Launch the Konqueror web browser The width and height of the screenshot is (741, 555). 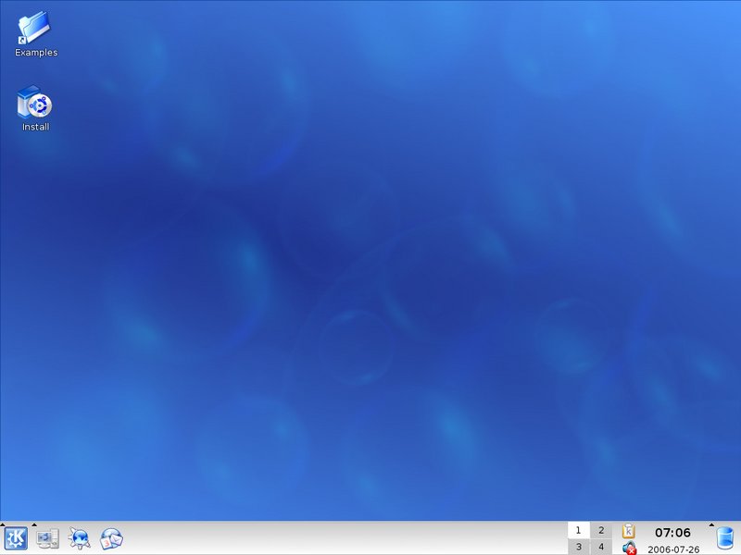point(80,538)
